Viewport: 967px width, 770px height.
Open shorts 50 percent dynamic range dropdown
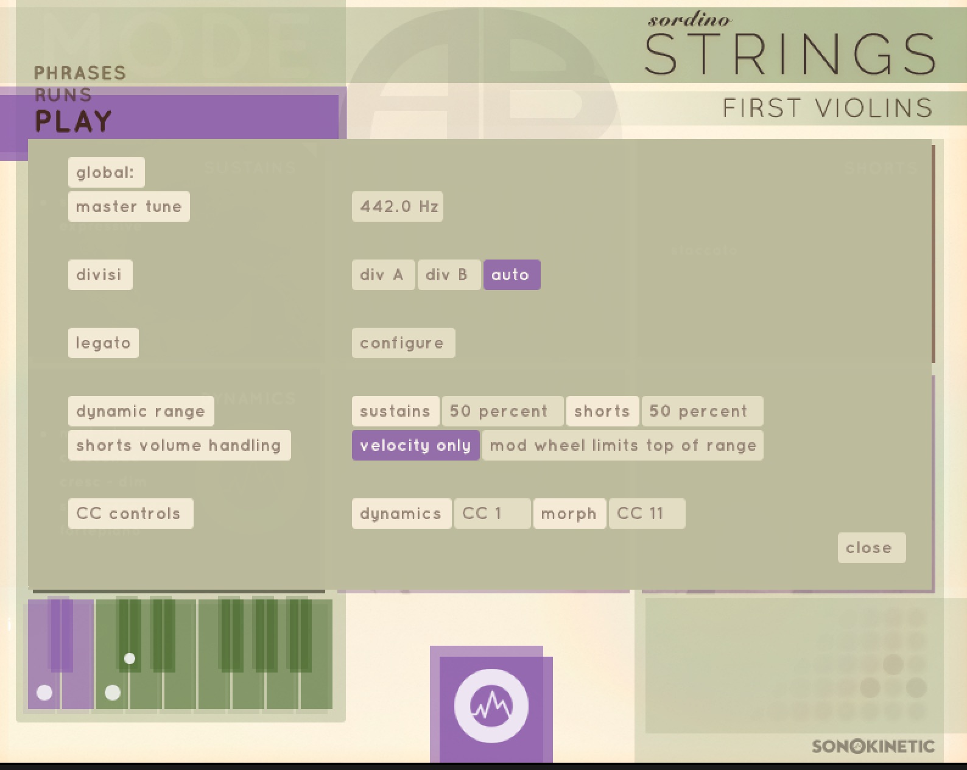point(702,411)
